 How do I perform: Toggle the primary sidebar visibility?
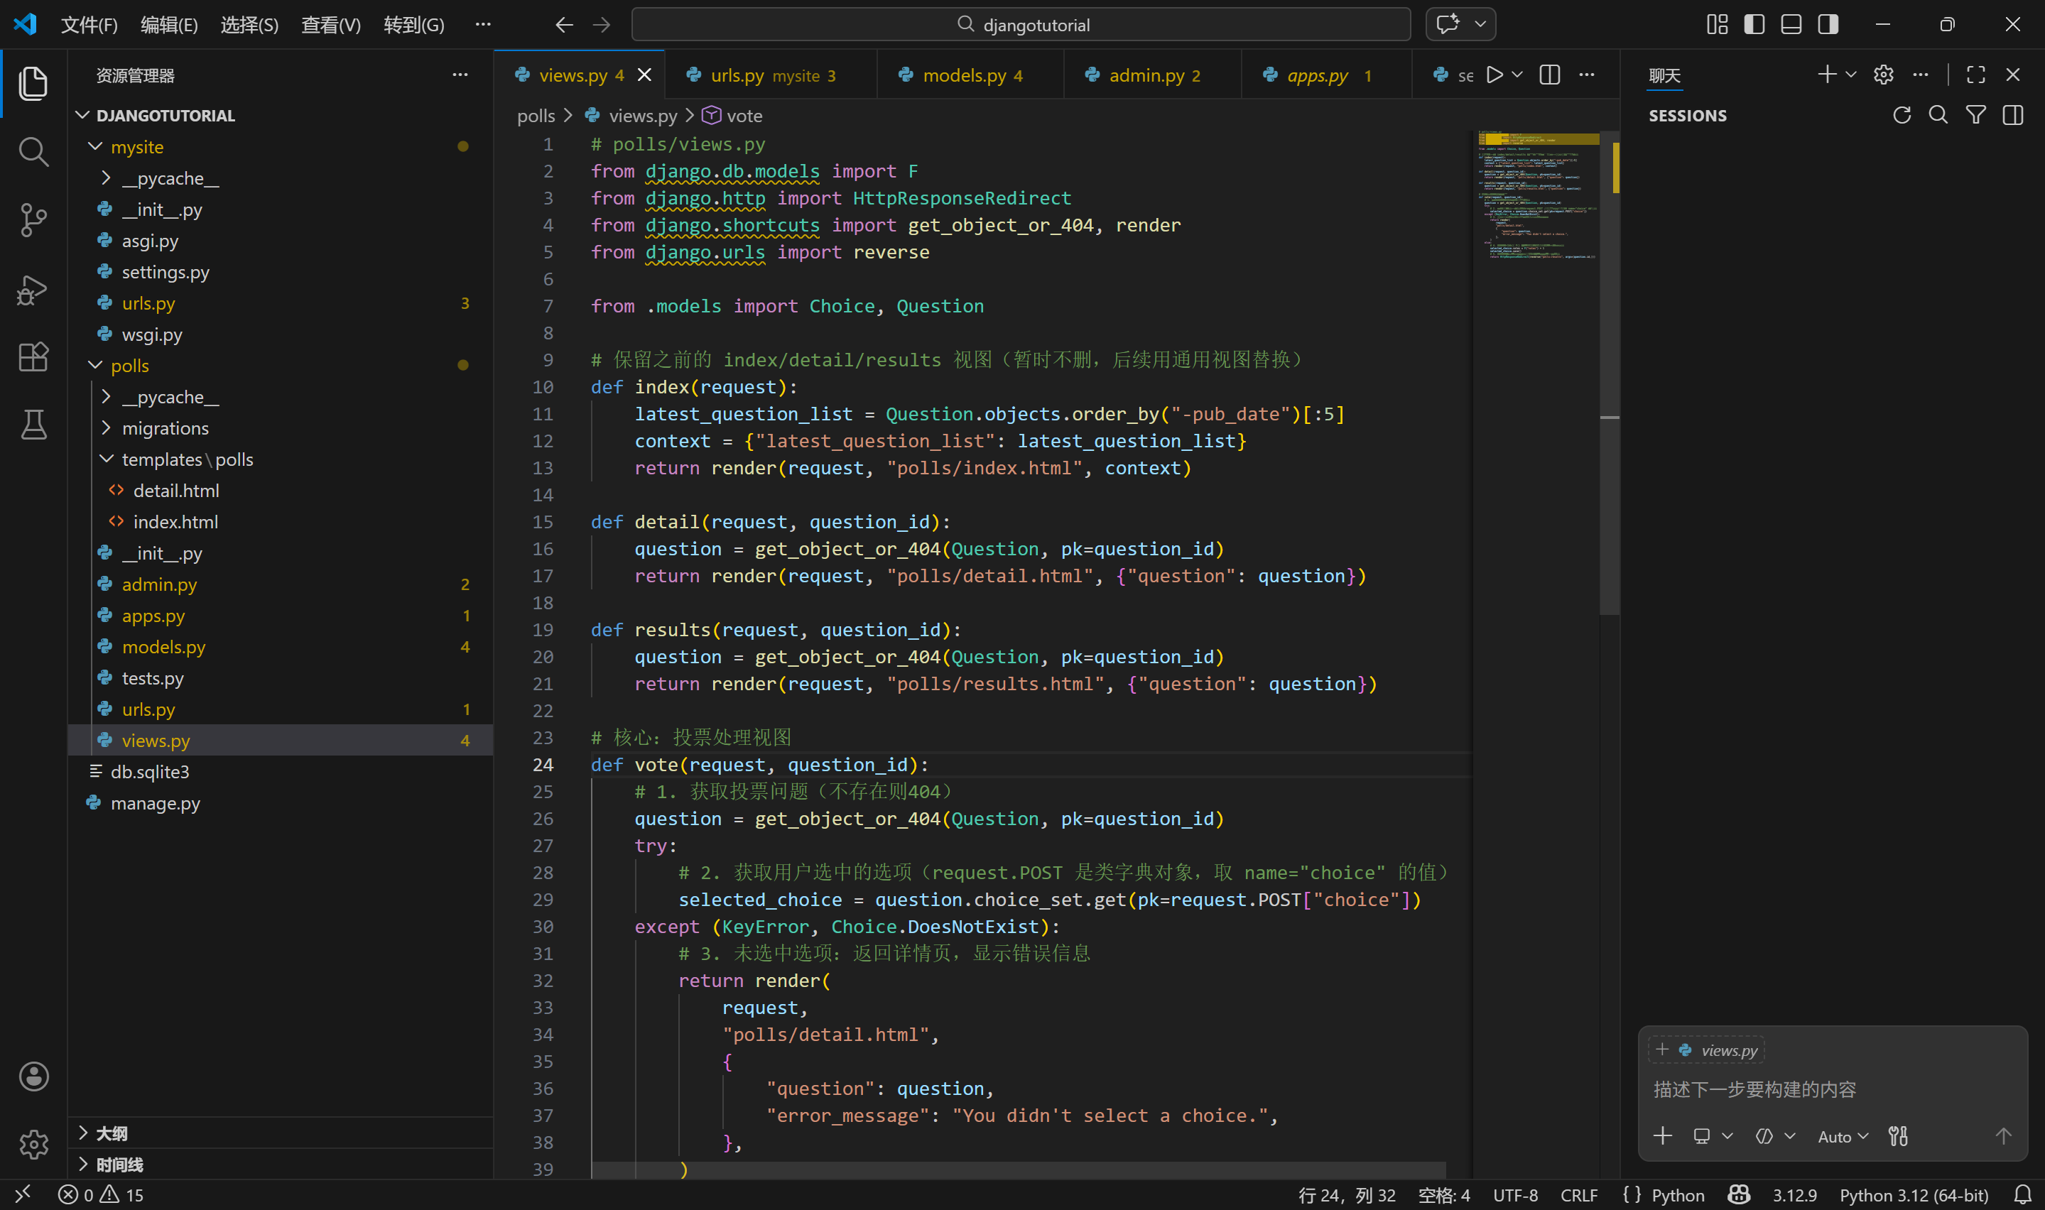[1754, 24]
